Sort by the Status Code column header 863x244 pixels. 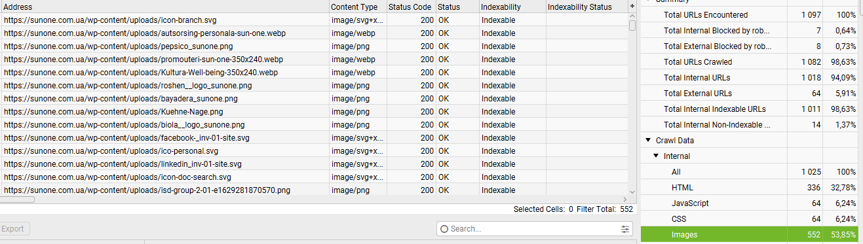tap(410, 7)
